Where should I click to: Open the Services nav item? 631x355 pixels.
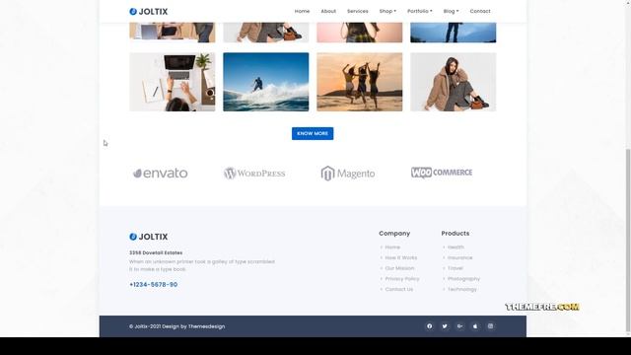358,11
